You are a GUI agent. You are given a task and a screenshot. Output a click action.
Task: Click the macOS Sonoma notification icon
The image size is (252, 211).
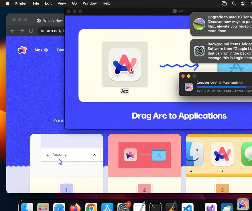[199, 24]
